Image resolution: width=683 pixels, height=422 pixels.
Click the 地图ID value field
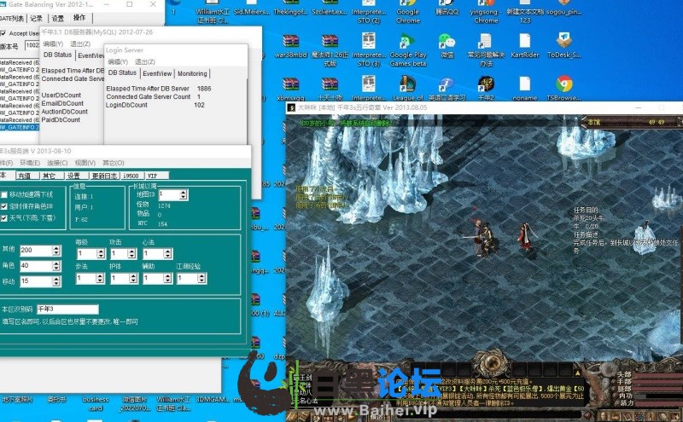[x=169, y=194]
